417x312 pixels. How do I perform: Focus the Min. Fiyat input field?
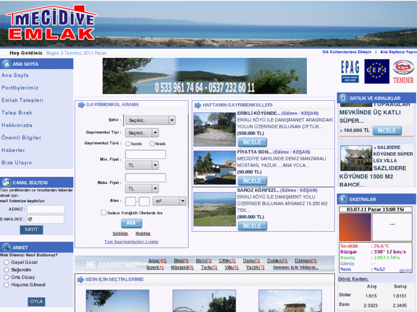tap(146, 154)
